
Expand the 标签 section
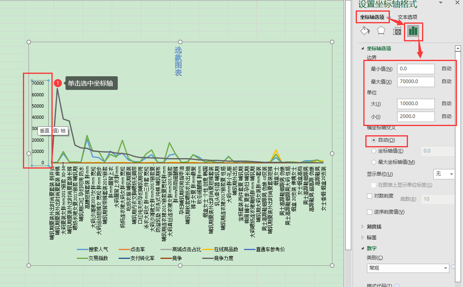point(363,237)
